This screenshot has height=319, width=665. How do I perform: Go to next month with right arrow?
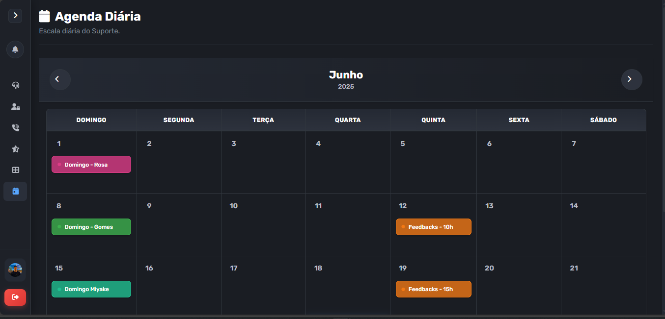click(x=632, y=79)
